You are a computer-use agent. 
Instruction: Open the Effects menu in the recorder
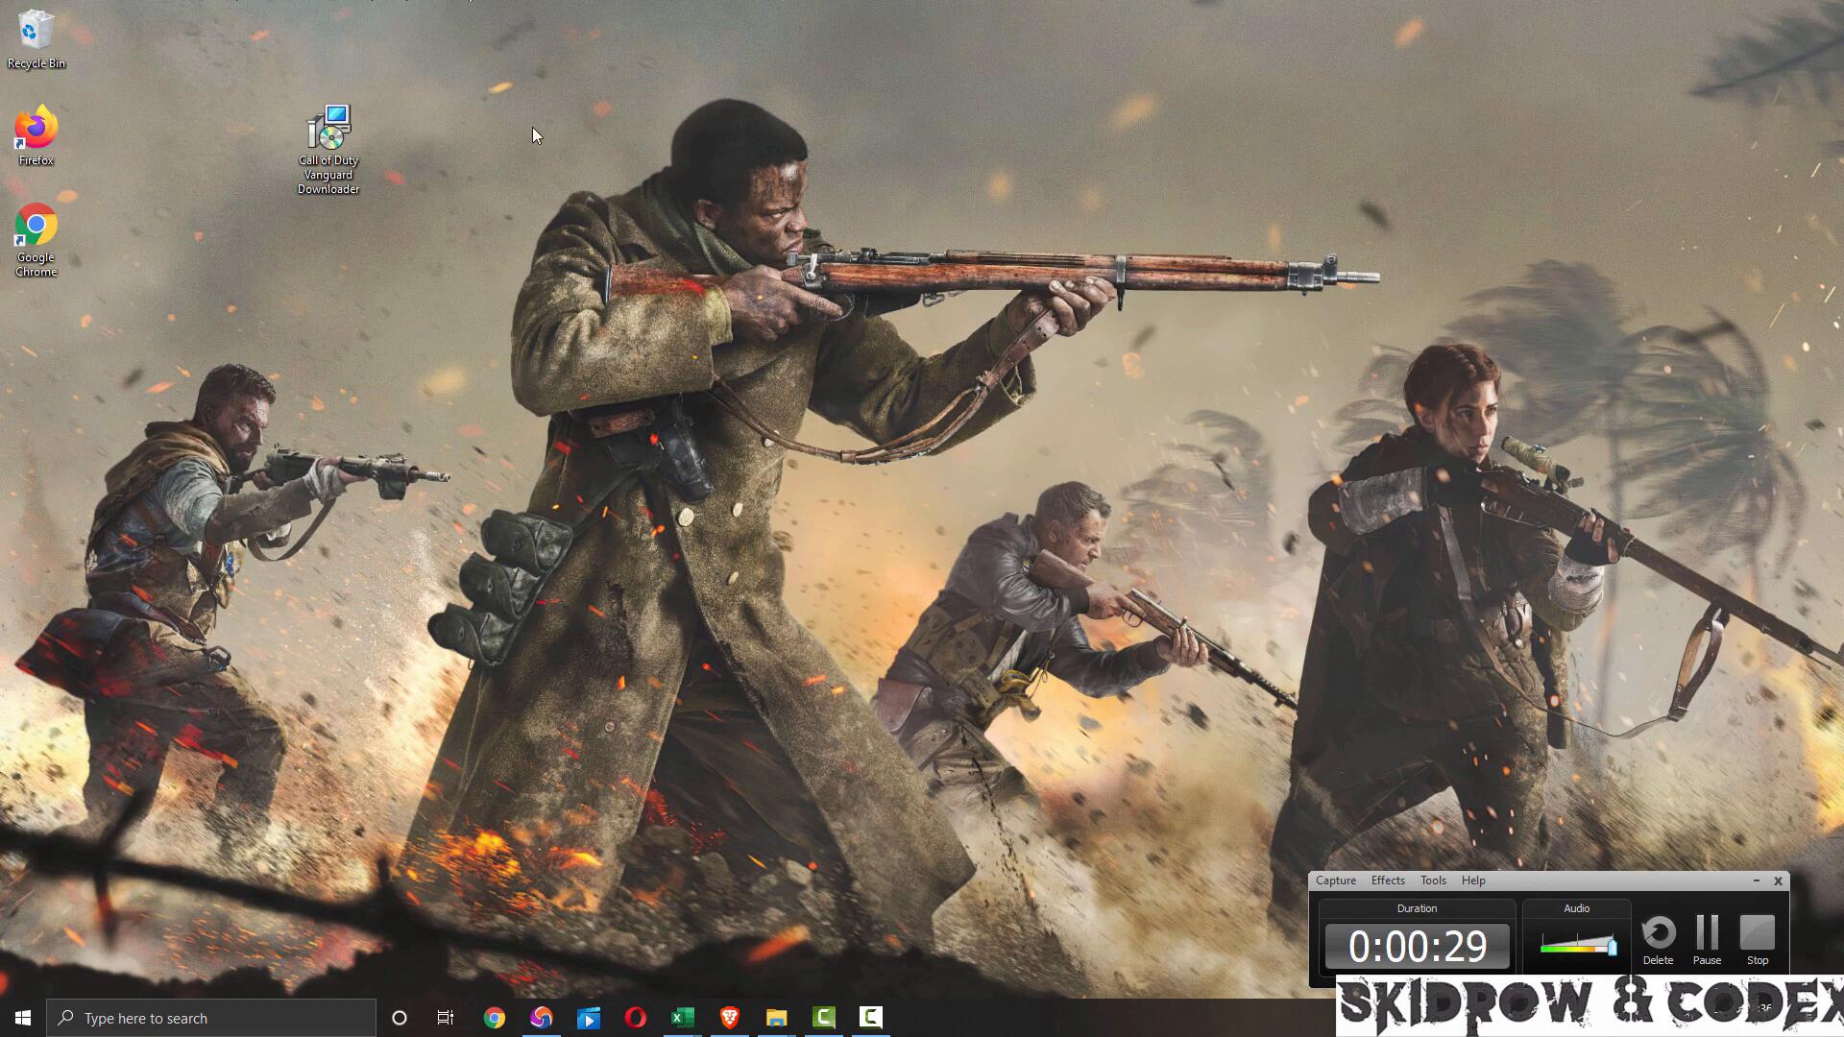[1388, 880]
